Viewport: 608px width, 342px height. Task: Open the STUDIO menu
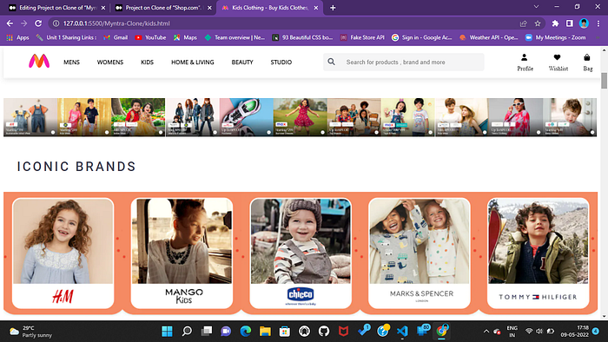[x=281, y=62]
